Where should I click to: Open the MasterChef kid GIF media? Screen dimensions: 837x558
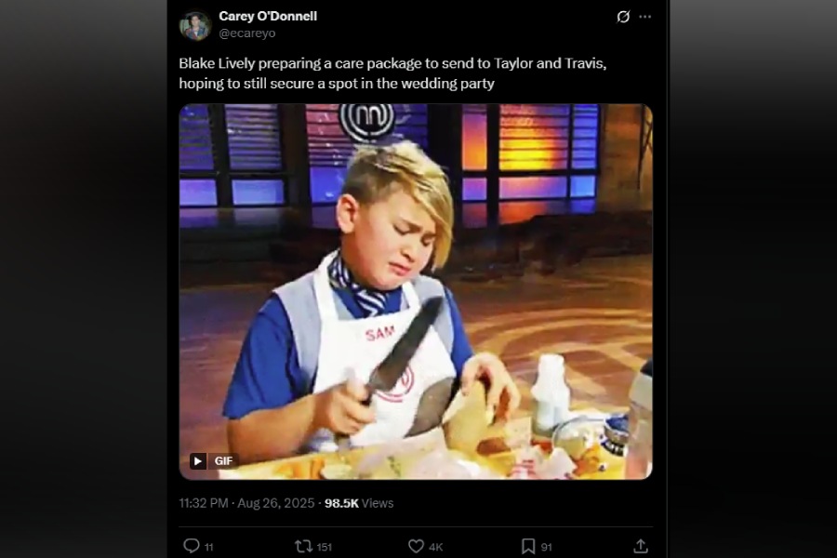(x=416, y=291)
